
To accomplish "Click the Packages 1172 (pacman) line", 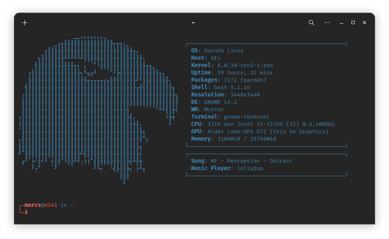I will coord(228,80).
